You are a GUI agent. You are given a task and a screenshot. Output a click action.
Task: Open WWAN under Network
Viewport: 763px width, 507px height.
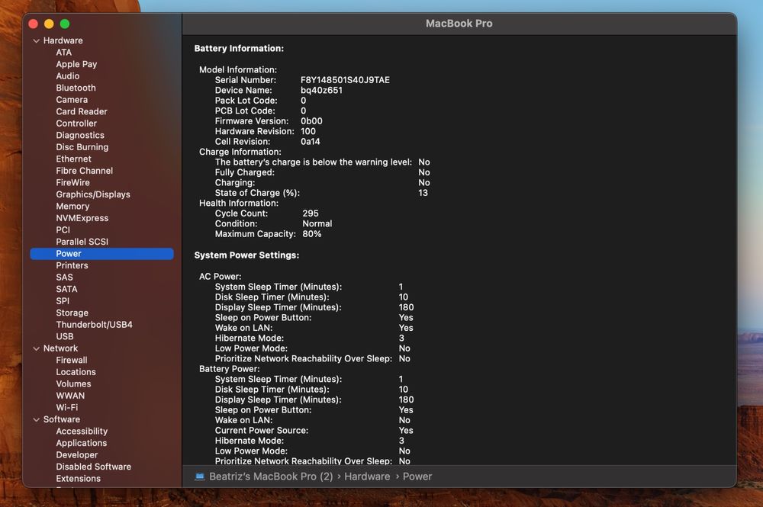click(x=70, y=396)
